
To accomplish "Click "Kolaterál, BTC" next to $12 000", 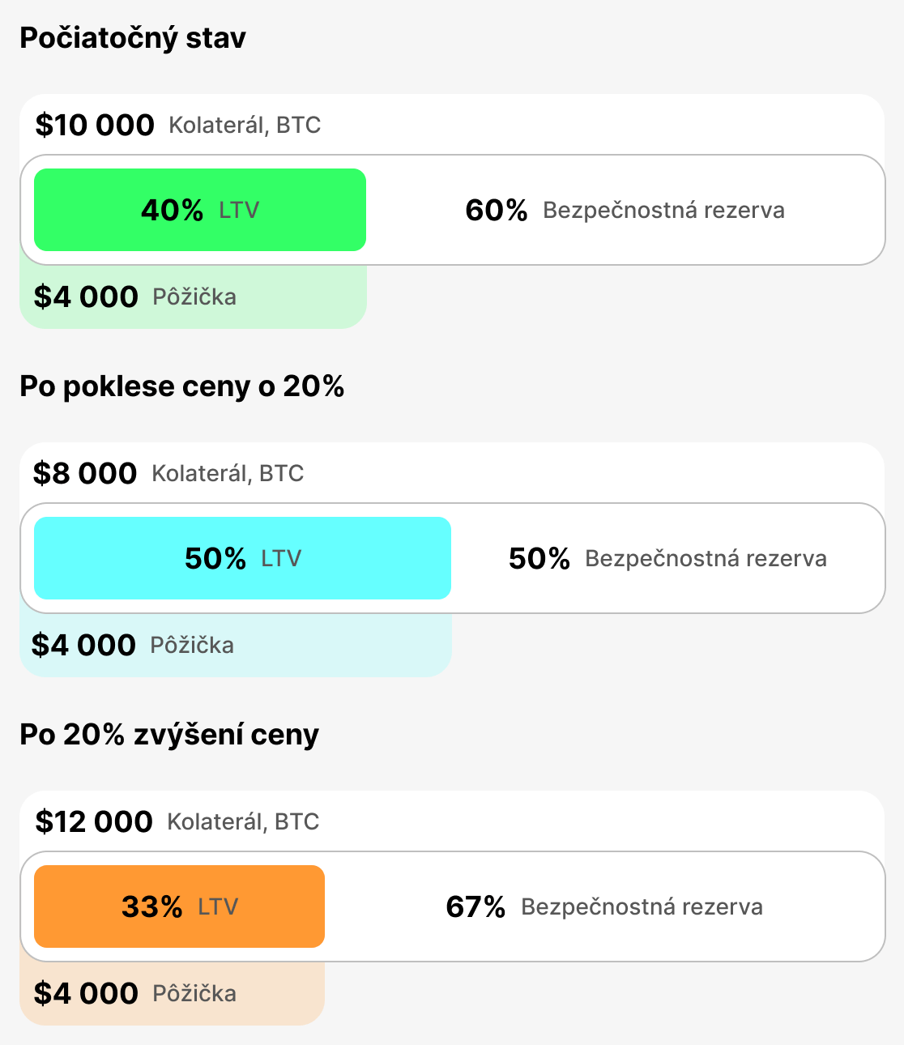I will (243, 822).
